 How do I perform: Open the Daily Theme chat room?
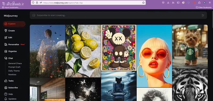tap(14, 71)
